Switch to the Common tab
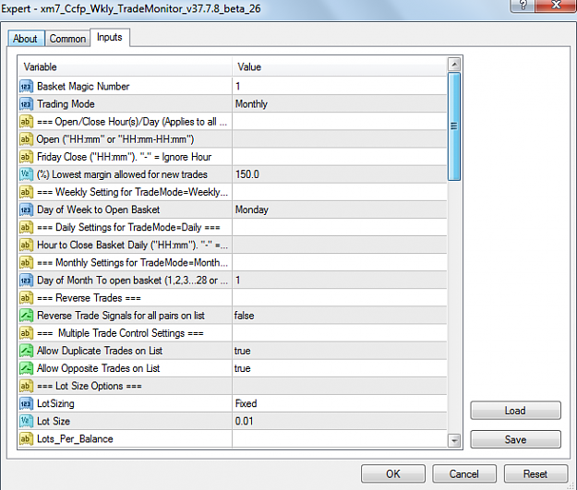577x490 pixels. pyautogui.click(x=67, y=39)
